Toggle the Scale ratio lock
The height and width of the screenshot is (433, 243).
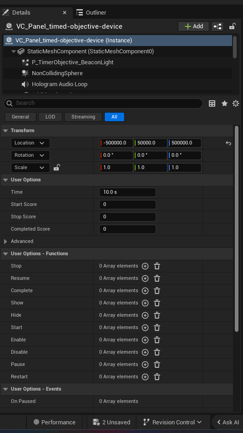tap(56, 167)
